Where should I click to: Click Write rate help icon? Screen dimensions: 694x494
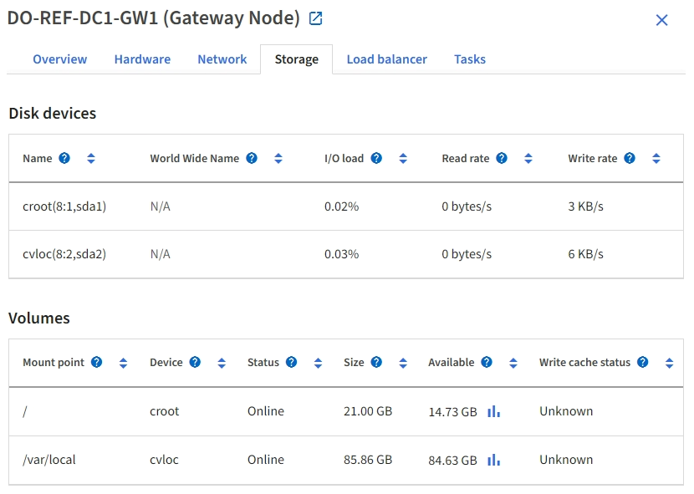point(630,158)
